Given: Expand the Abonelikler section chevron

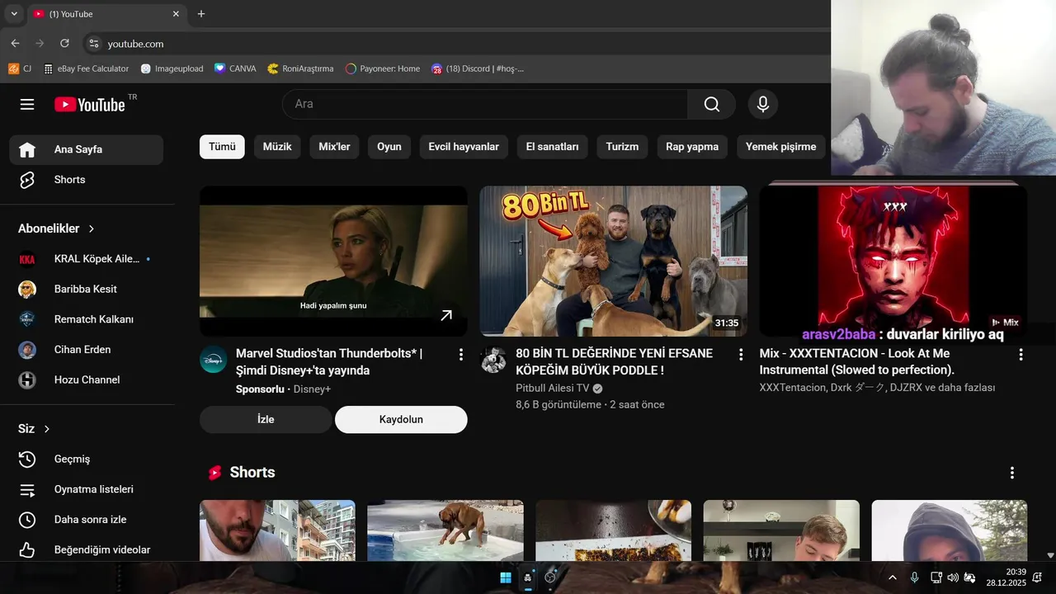Looking at the screenshot, I should coord(92,229).
